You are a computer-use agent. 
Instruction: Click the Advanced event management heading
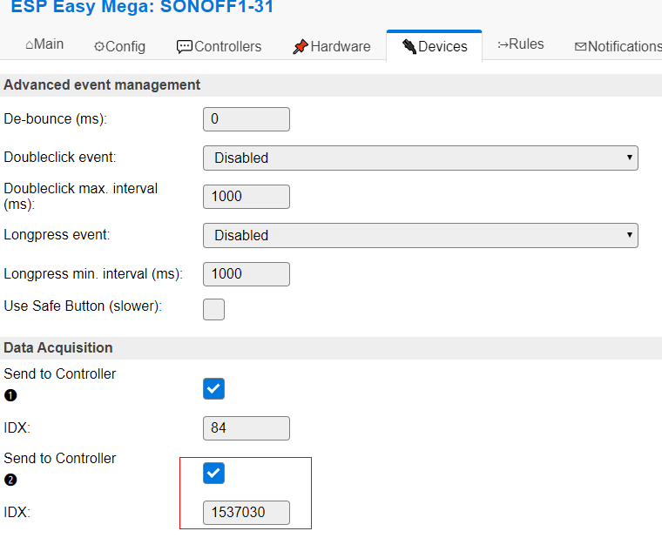102,84
